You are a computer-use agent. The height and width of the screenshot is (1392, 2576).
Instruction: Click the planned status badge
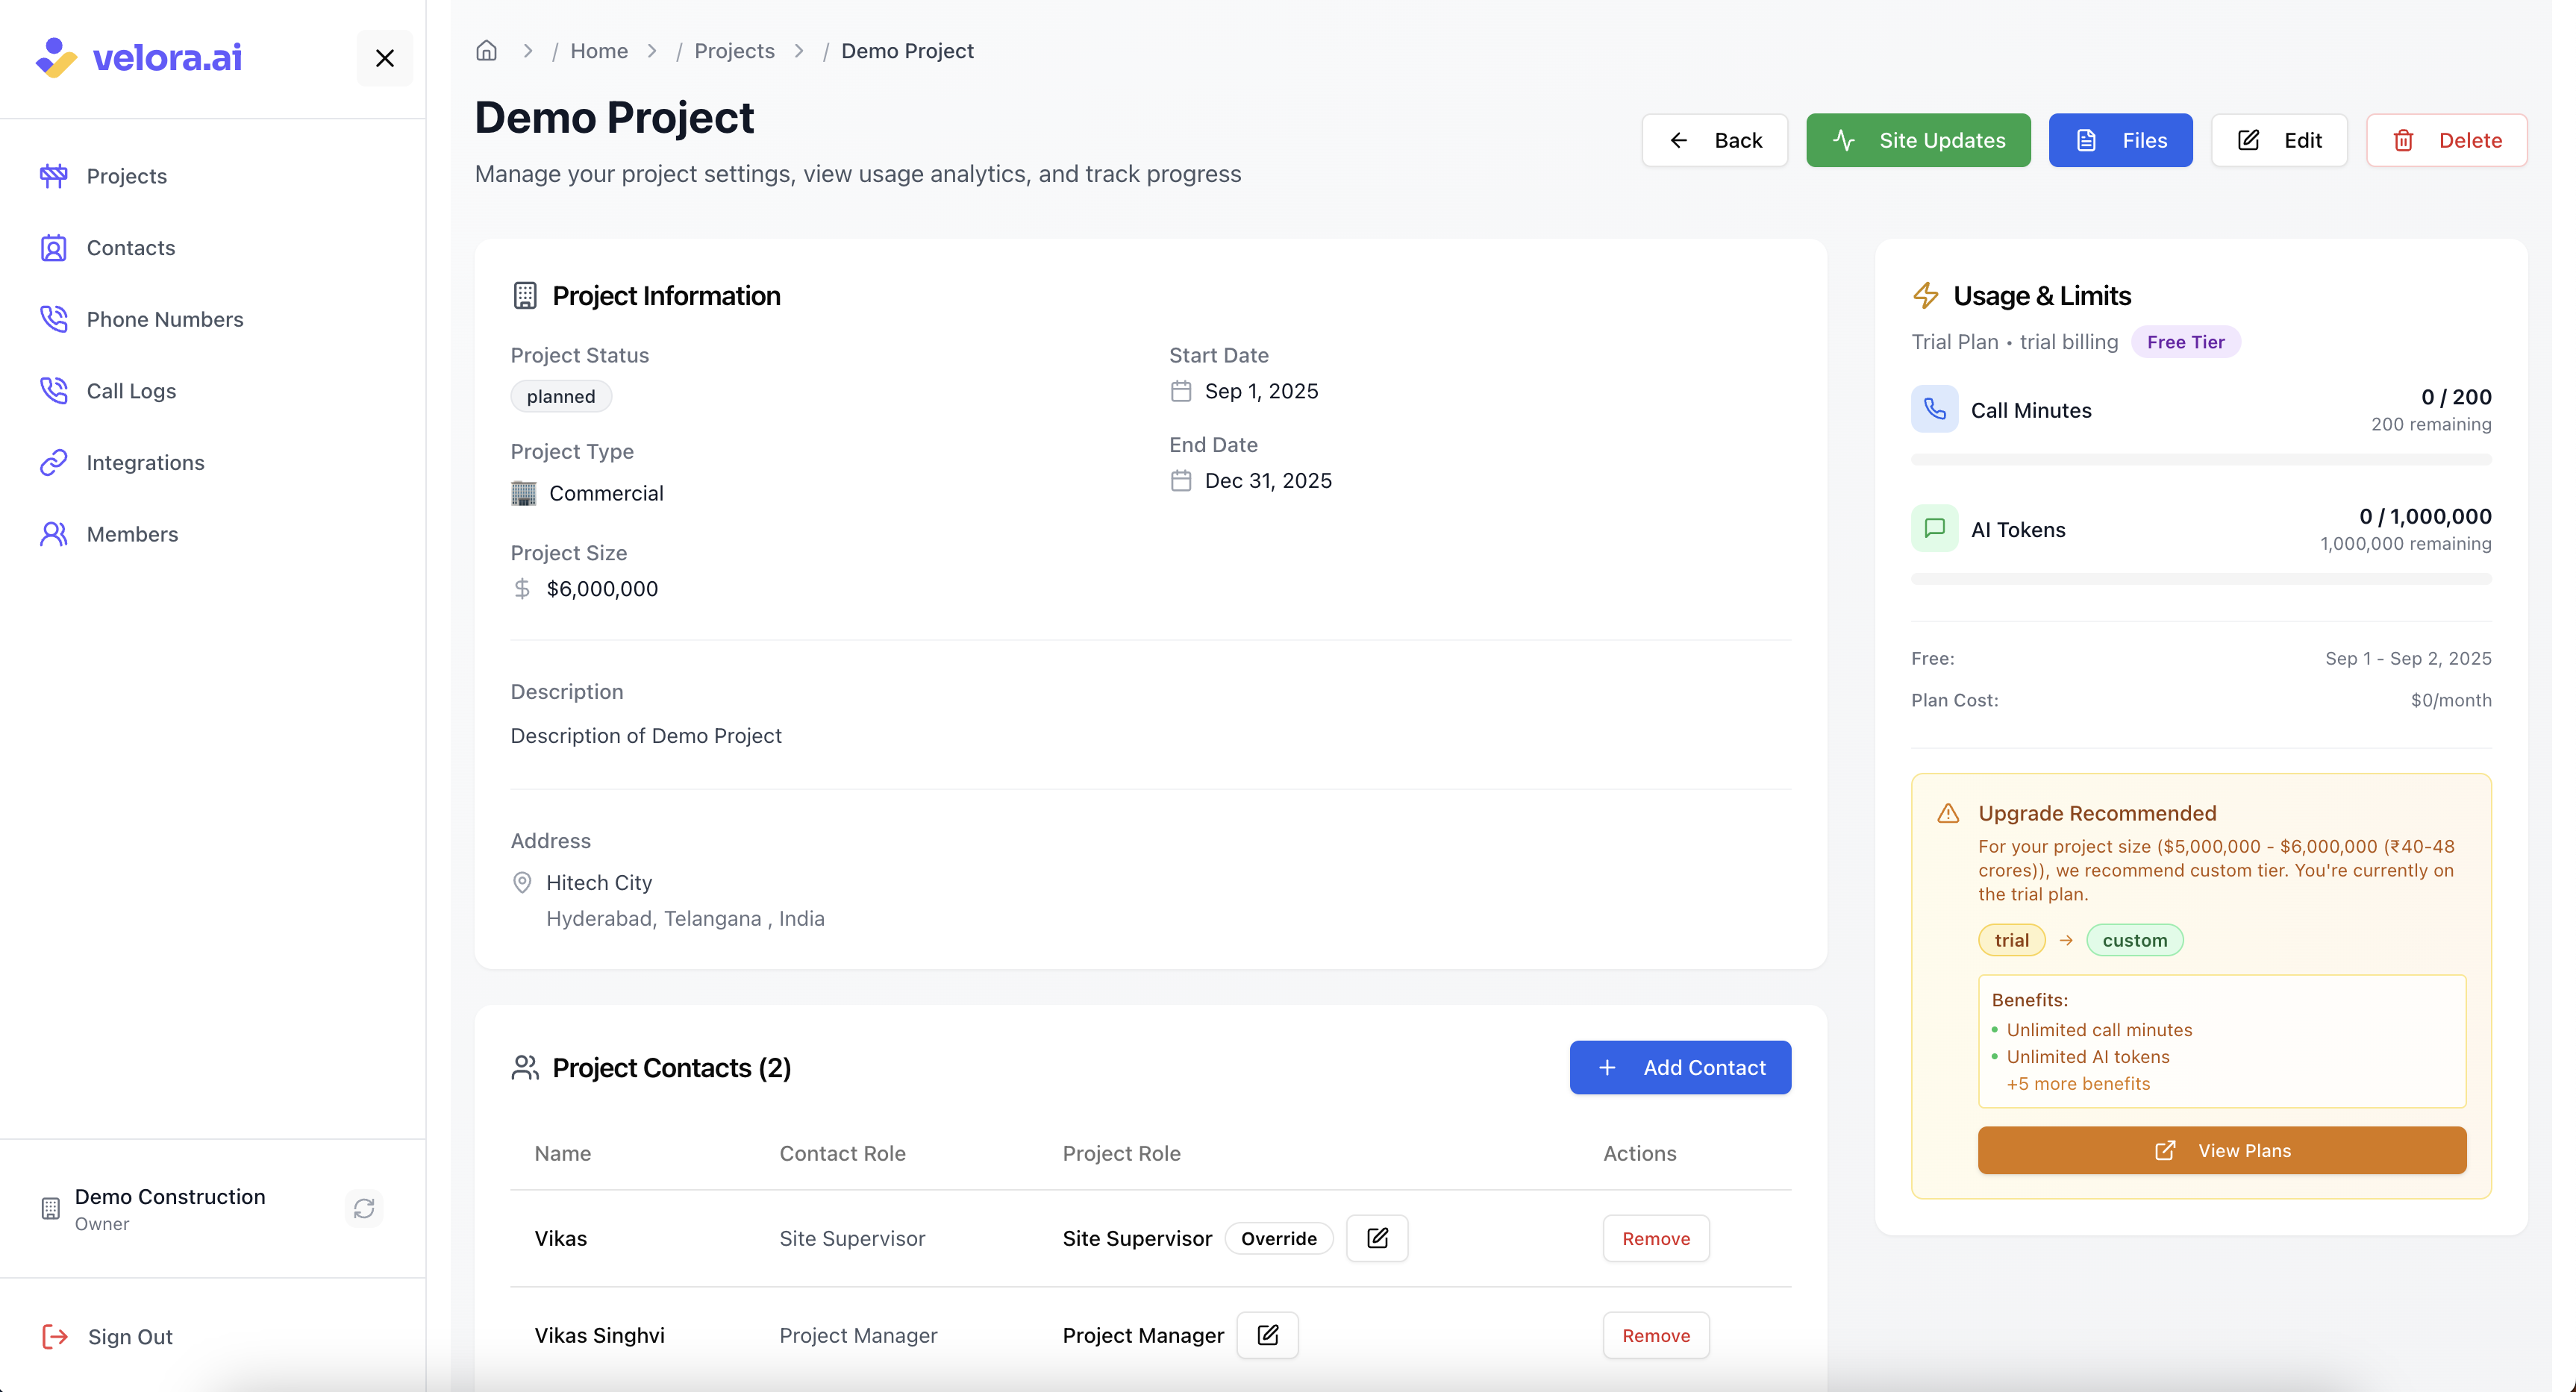pyautogui.click(x=561, y=396)
